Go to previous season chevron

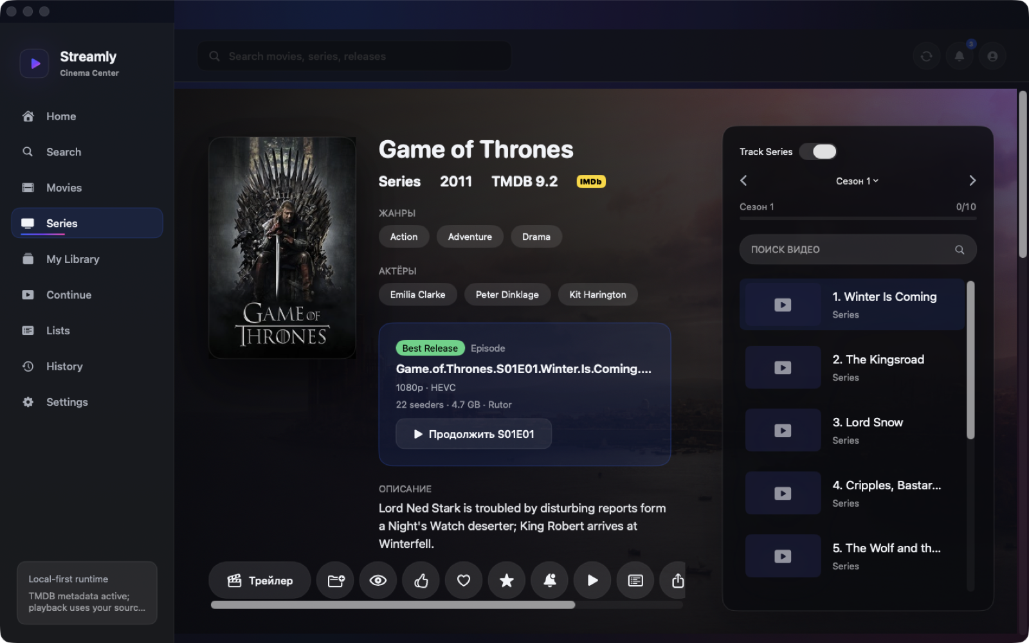click(743, 181)
